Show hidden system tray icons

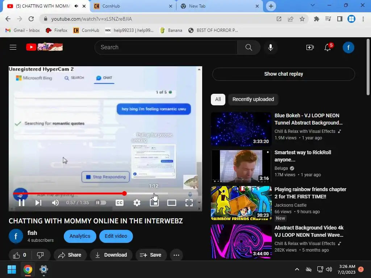tap(297, 269)
